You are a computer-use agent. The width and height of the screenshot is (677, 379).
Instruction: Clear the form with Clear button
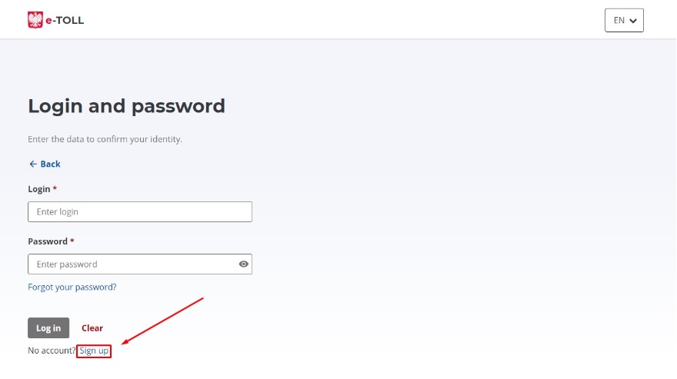pos(92,328)
